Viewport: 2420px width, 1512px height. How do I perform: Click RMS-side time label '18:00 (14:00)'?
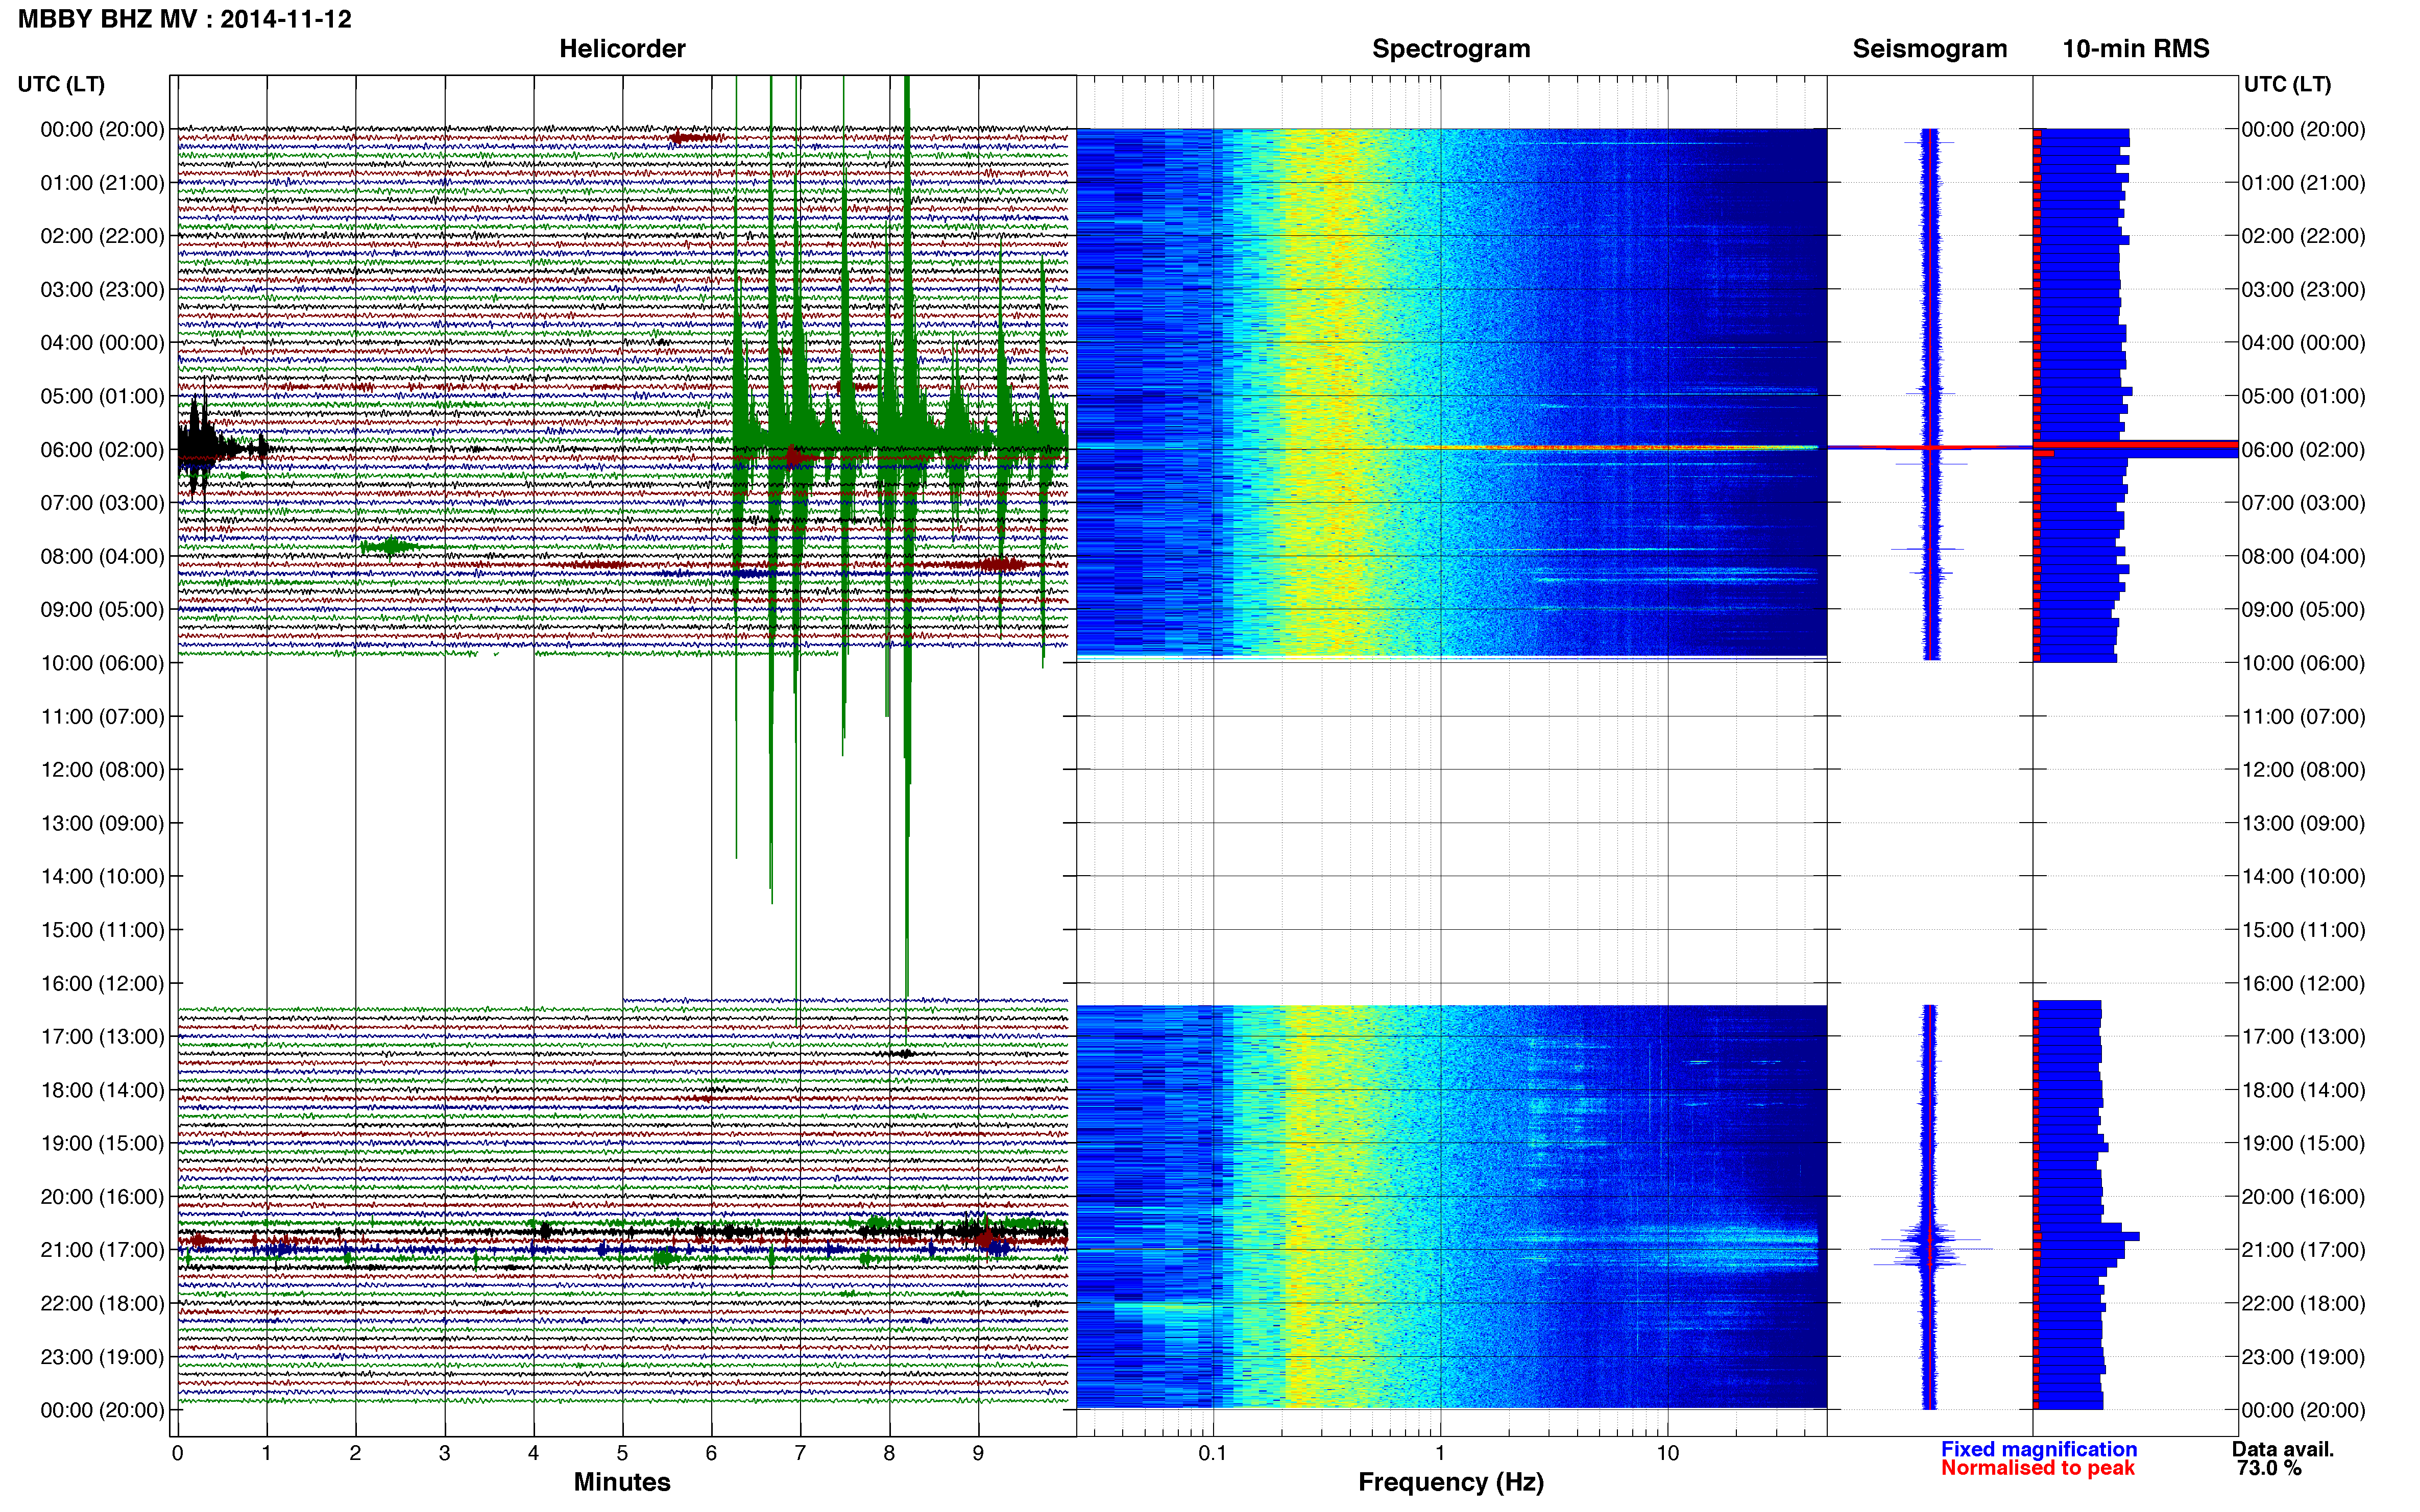2303,1090
